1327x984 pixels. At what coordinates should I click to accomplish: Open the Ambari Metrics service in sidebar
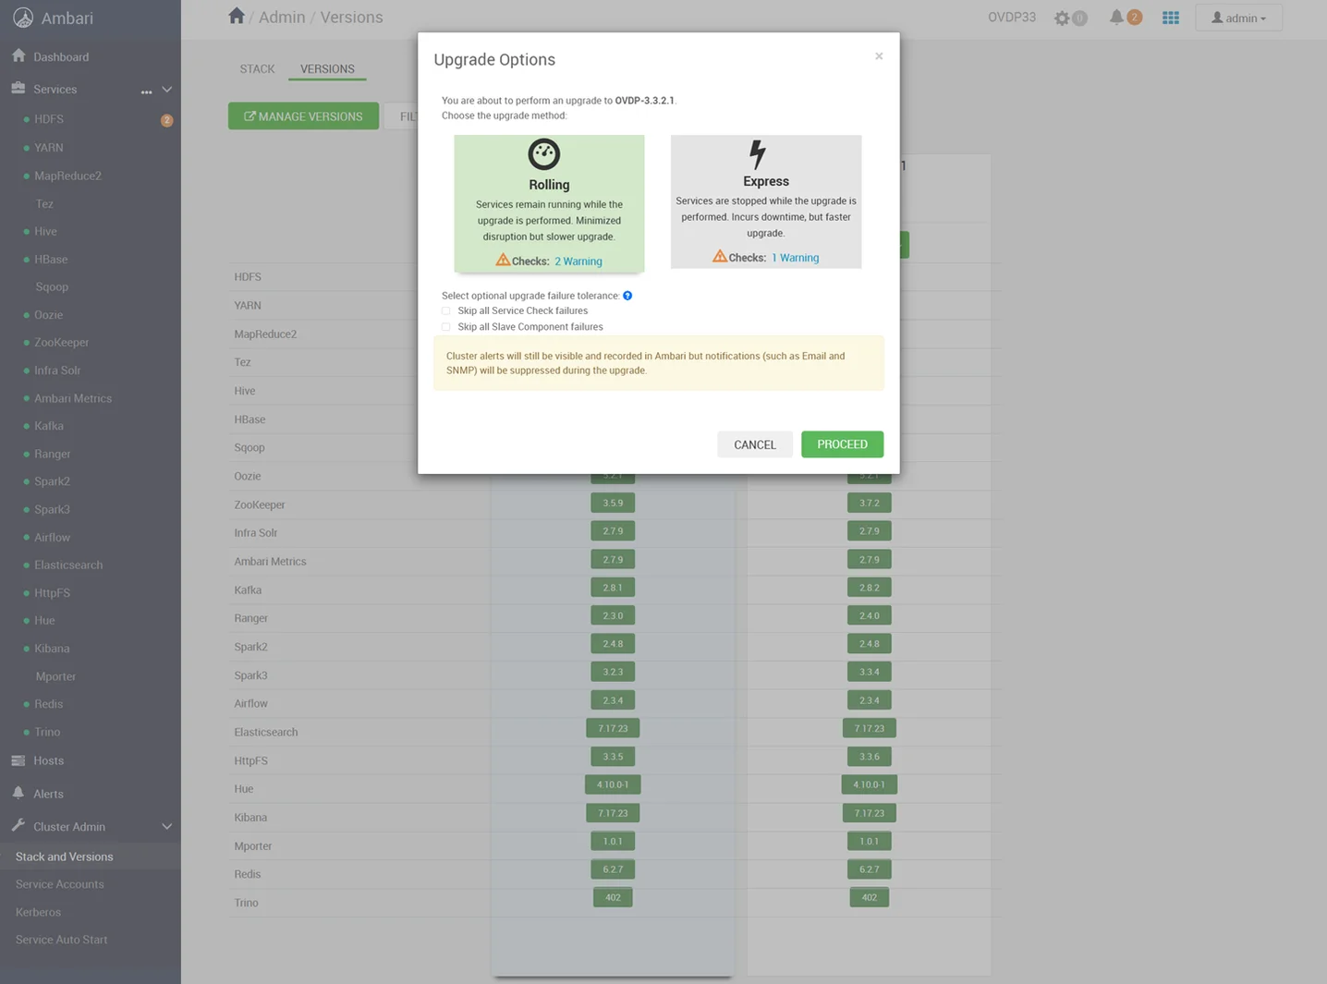pyautogui.click(x=73, y=398)
